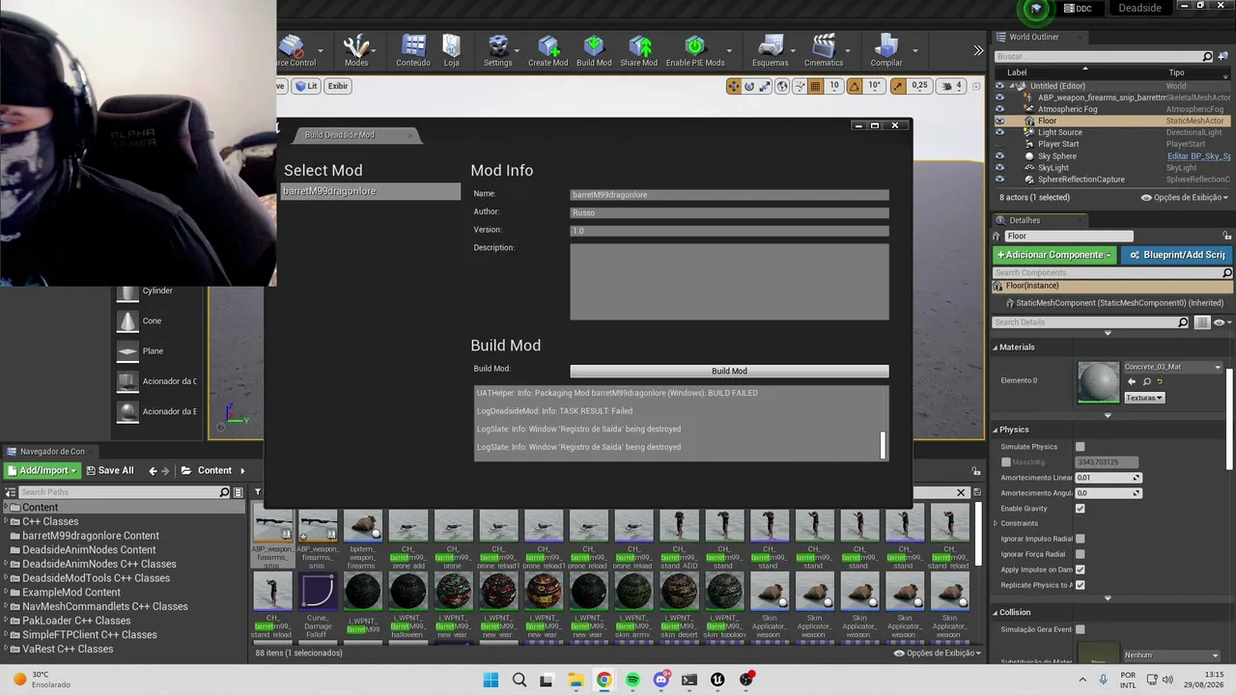Open the Texturas dropdown
1236x695 pixels.
1144,398
